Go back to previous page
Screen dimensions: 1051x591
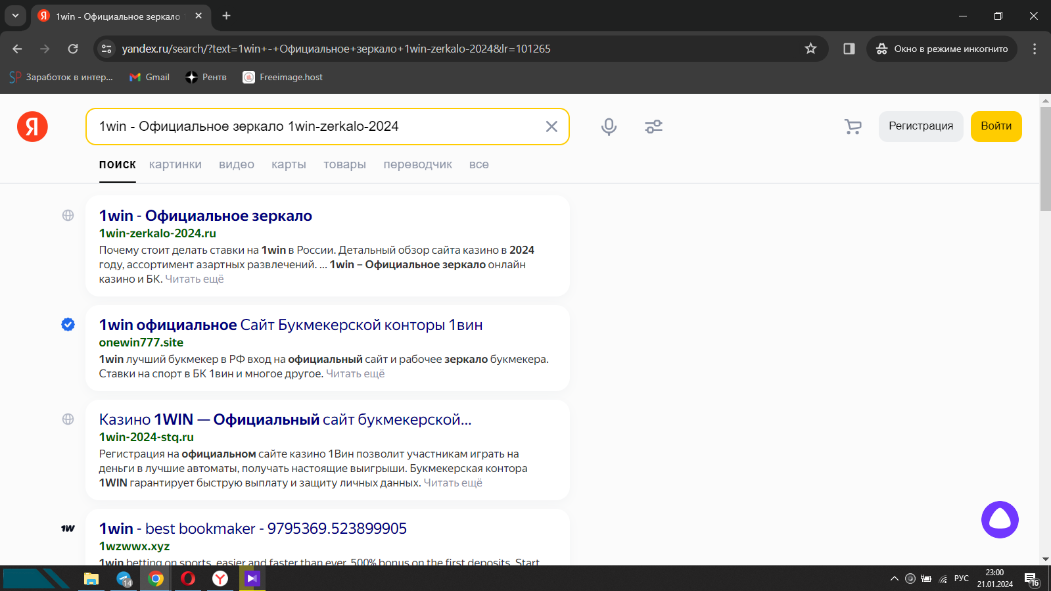(17, 49)
